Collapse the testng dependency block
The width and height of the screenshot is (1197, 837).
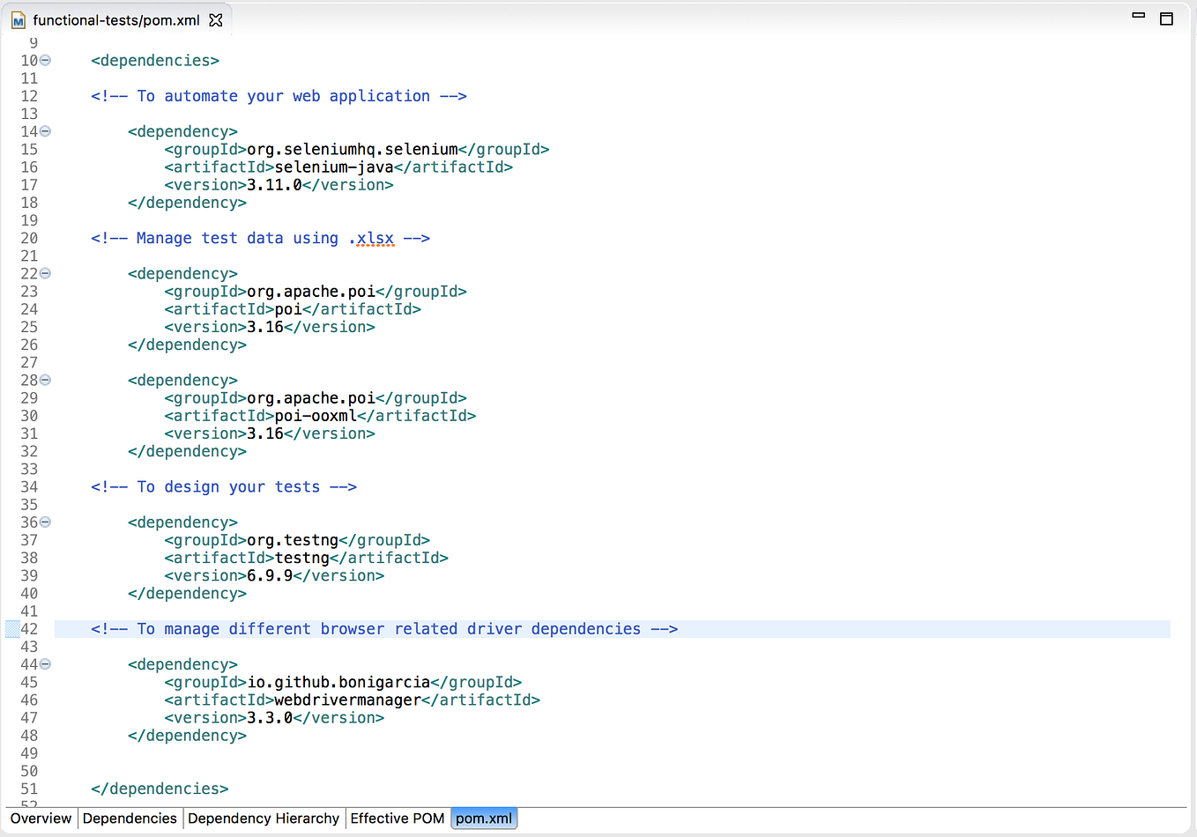click(x=45, y=522)
